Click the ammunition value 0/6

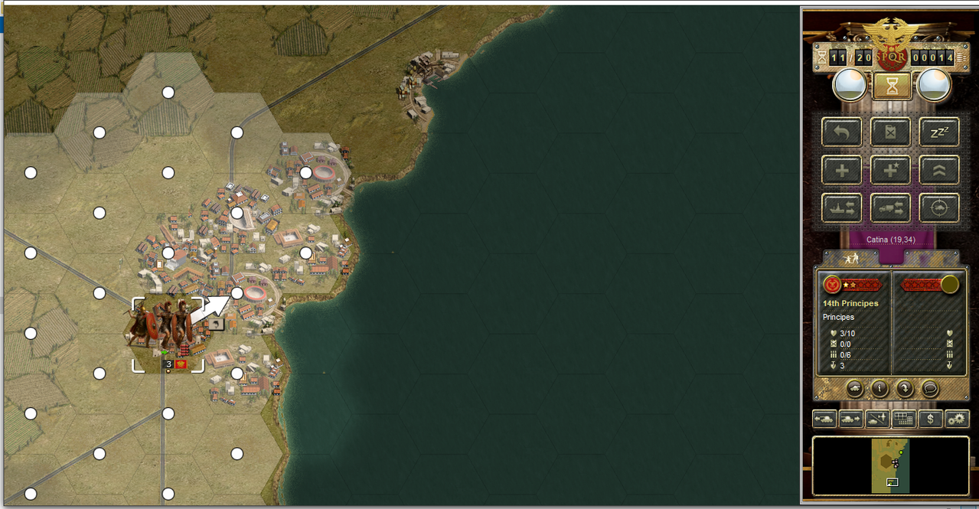(845, 355)
